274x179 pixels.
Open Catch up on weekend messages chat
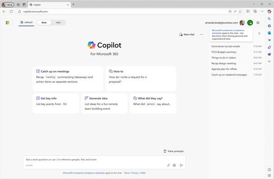tap(236, 75)
